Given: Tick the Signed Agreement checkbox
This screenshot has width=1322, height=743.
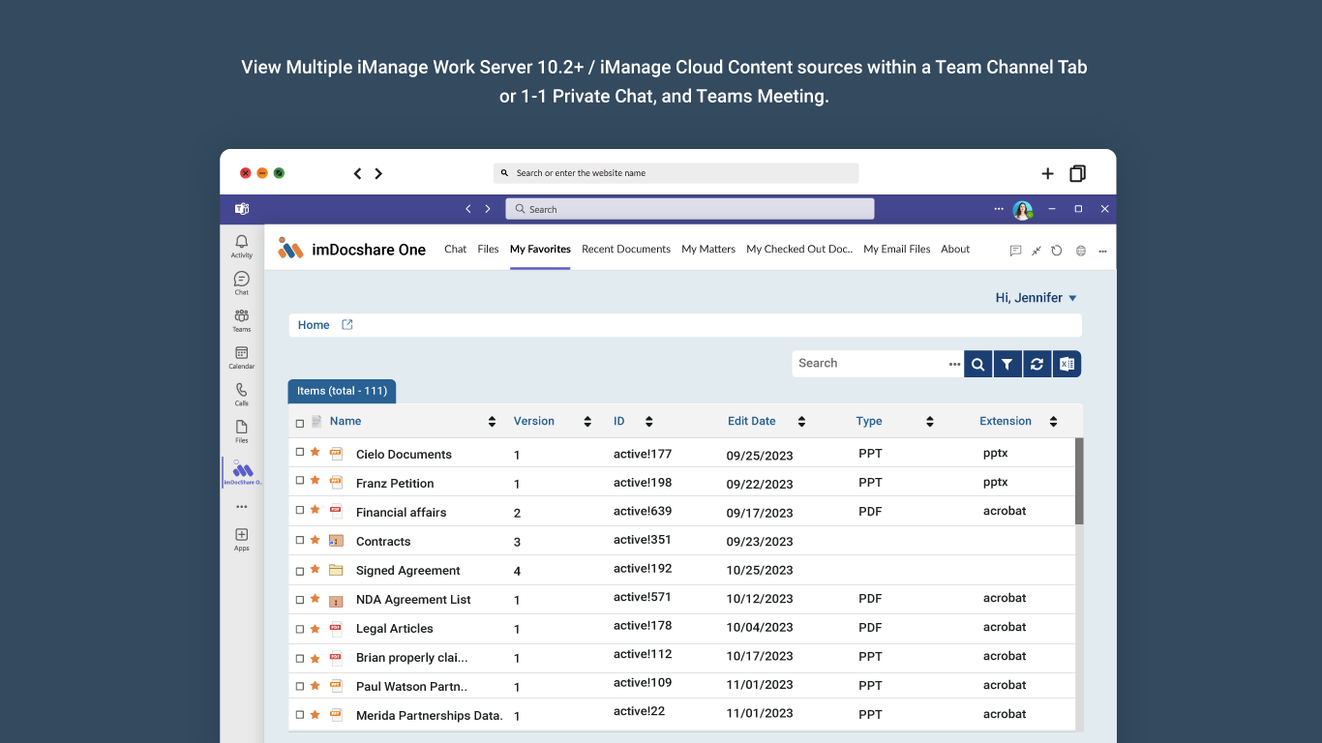Looking at the screenshot, I should point(300,571).
